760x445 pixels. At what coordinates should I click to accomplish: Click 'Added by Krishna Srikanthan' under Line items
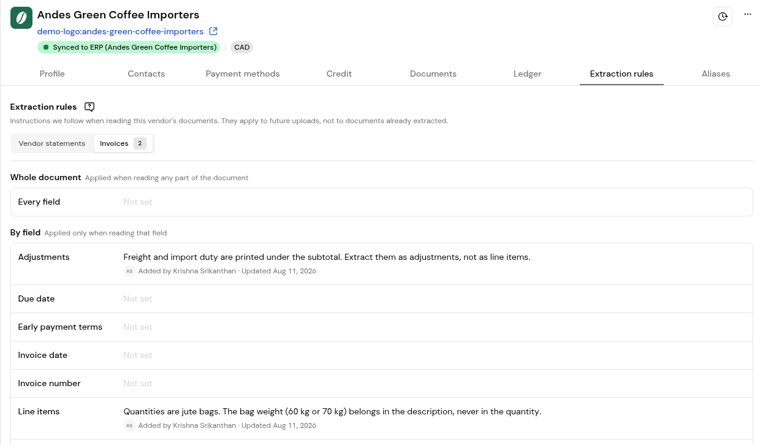pos(187,425)
